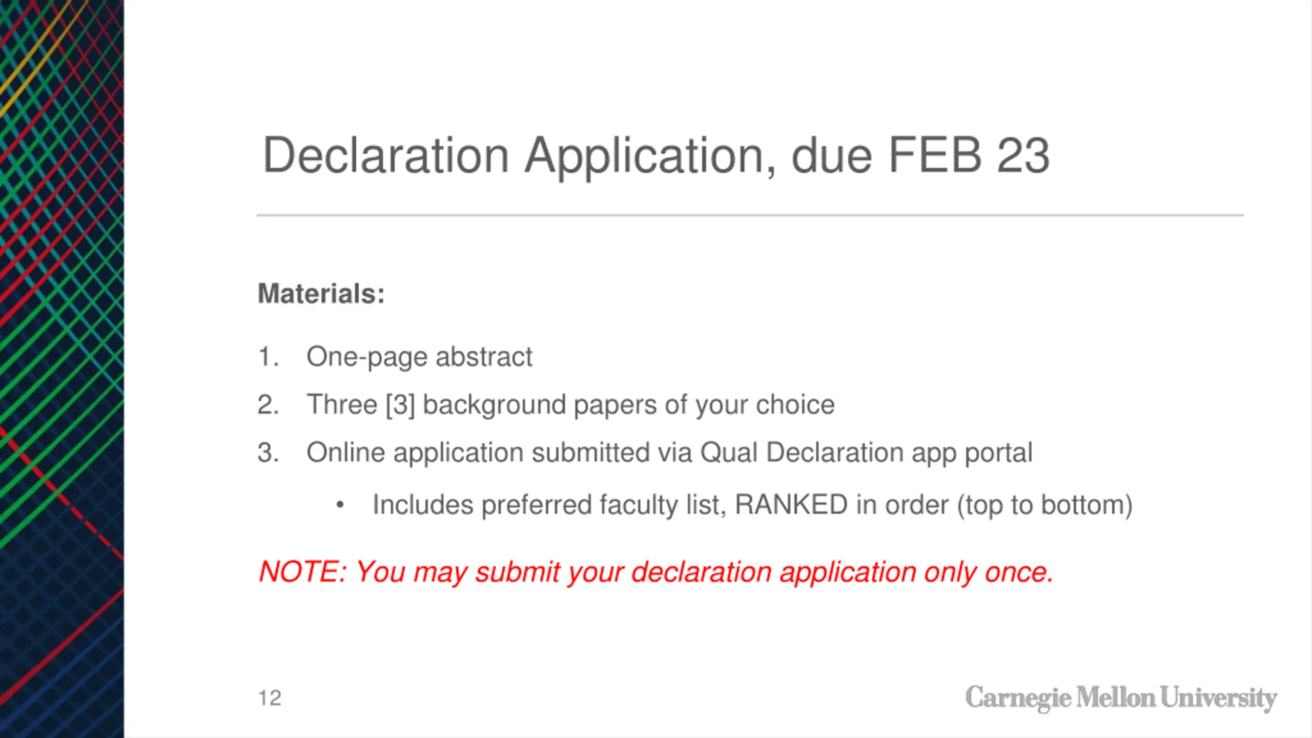Select the bold "Materials:" heading
The image size is (1312, 738).
click(321, 294)
